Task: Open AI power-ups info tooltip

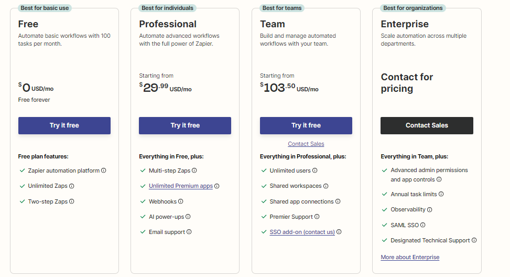Action: tap(188, 217)
